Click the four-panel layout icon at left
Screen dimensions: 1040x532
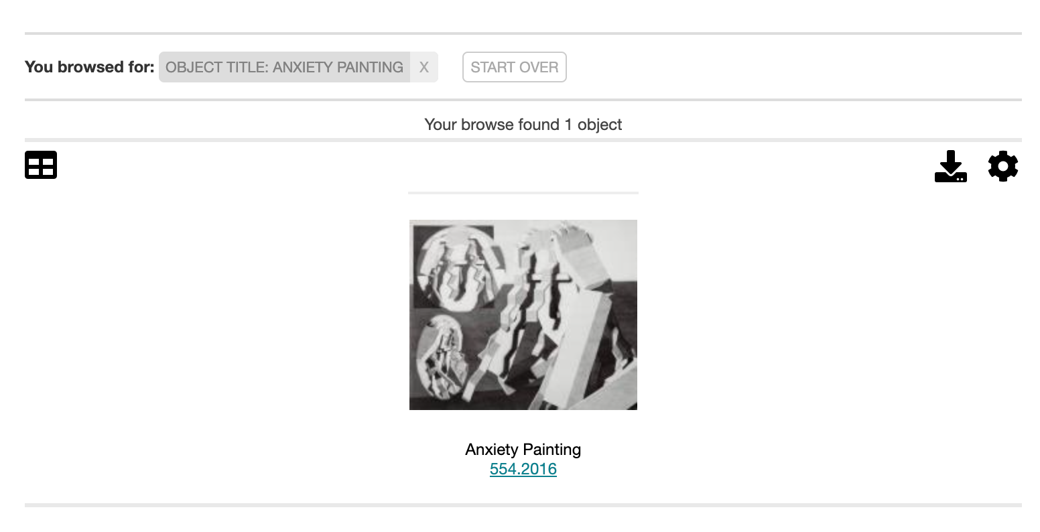(x=41, y=165)
